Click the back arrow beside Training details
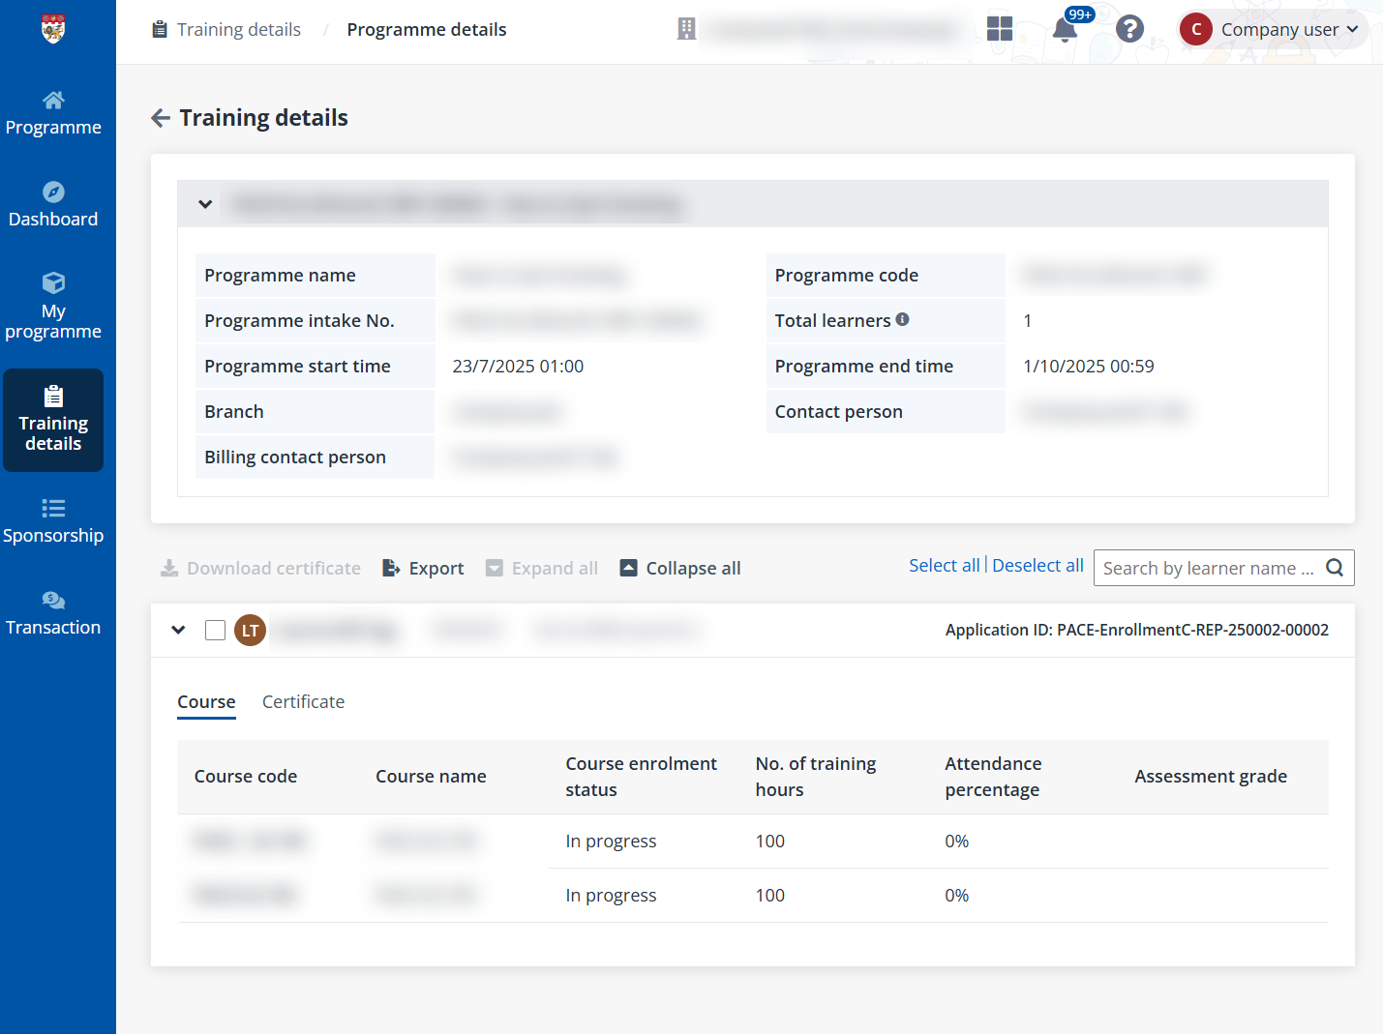Image resolution: width=1383 pixels, height=1034 pixels. pyautogui.click(x=161, y=118)
